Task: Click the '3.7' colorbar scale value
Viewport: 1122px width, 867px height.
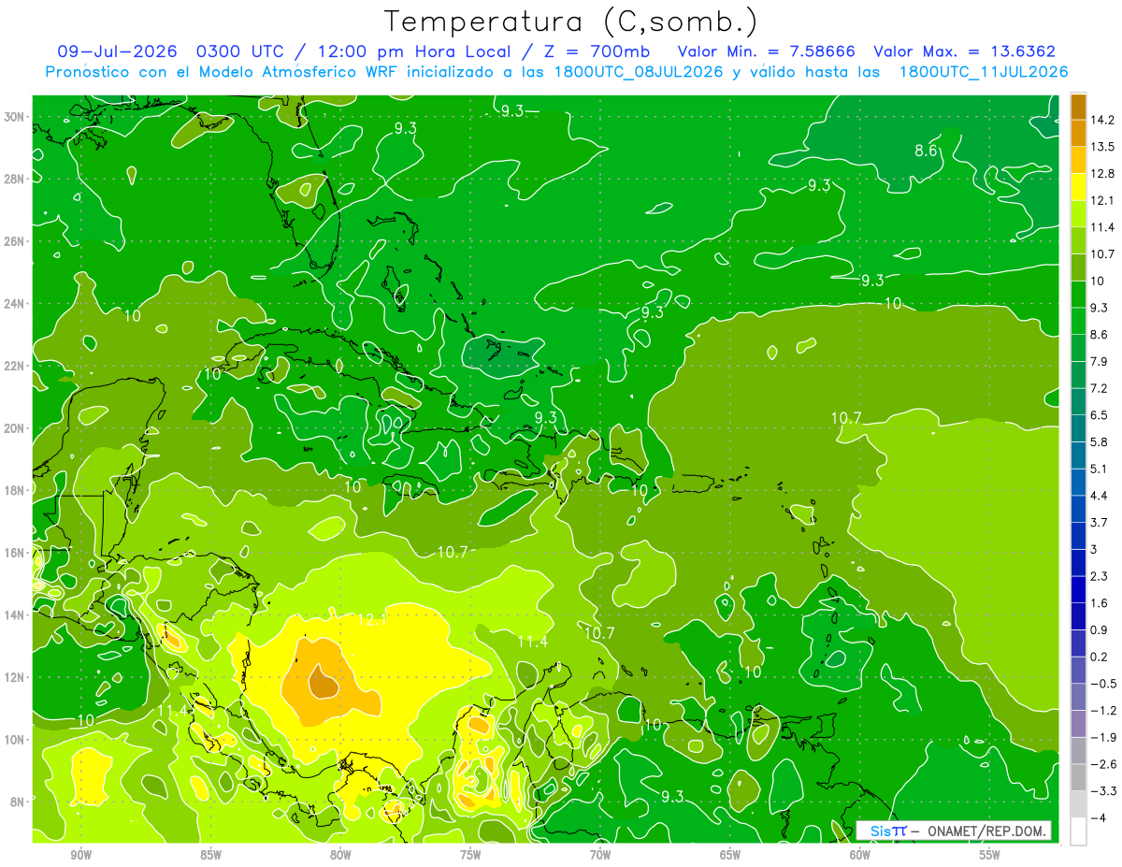Action: (x=1100, y=523)
